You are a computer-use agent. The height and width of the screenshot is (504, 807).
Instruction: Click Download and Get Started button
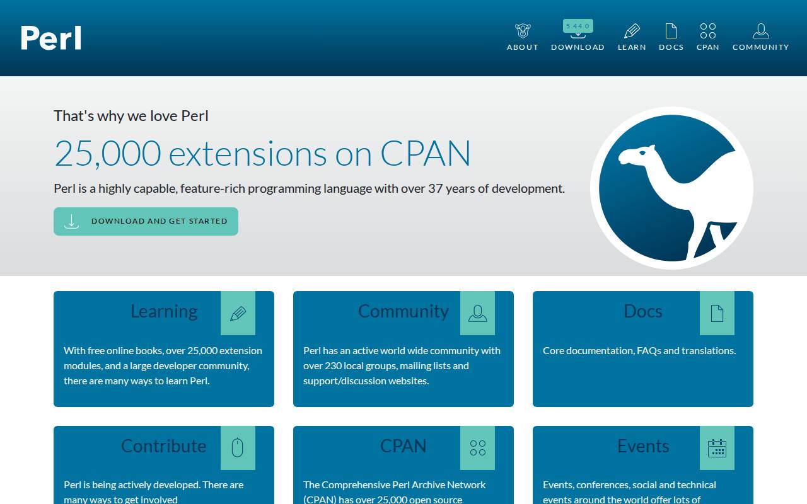146,221
